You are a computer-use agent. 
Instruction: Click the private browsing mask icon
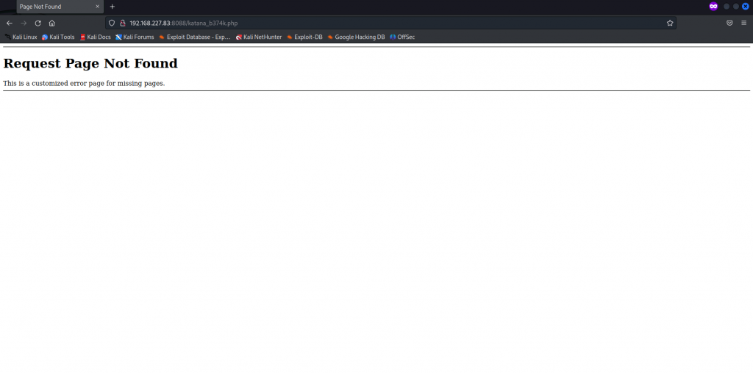click(x=713, y=6)
